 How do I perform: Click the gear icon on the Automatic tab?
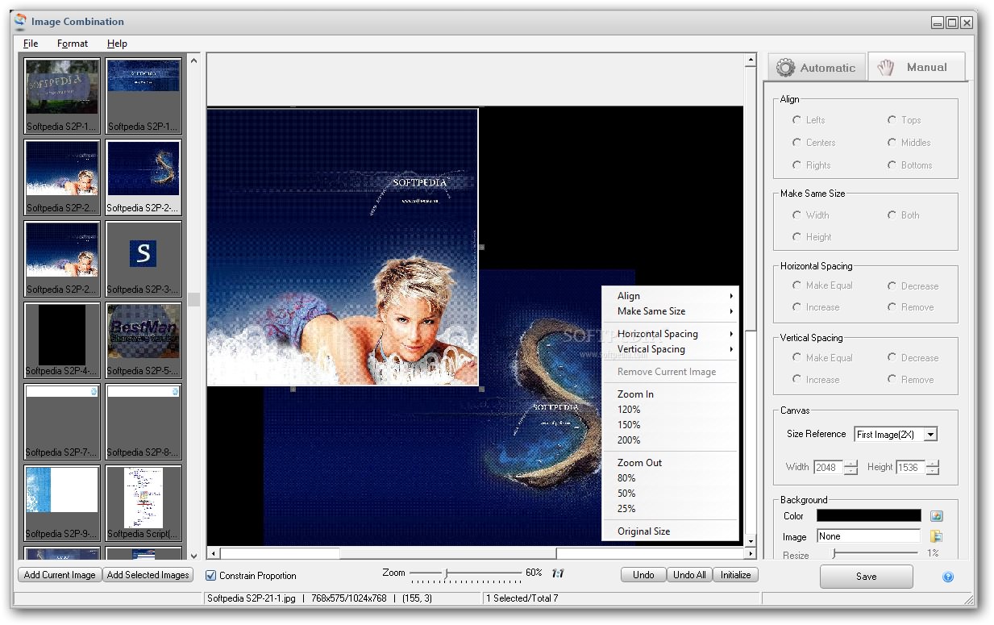pos(785,68)
